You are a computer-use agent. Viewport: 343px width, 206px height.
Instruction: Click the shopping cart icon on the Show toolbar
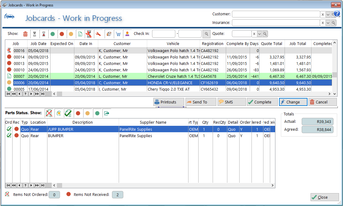point(118,34)
